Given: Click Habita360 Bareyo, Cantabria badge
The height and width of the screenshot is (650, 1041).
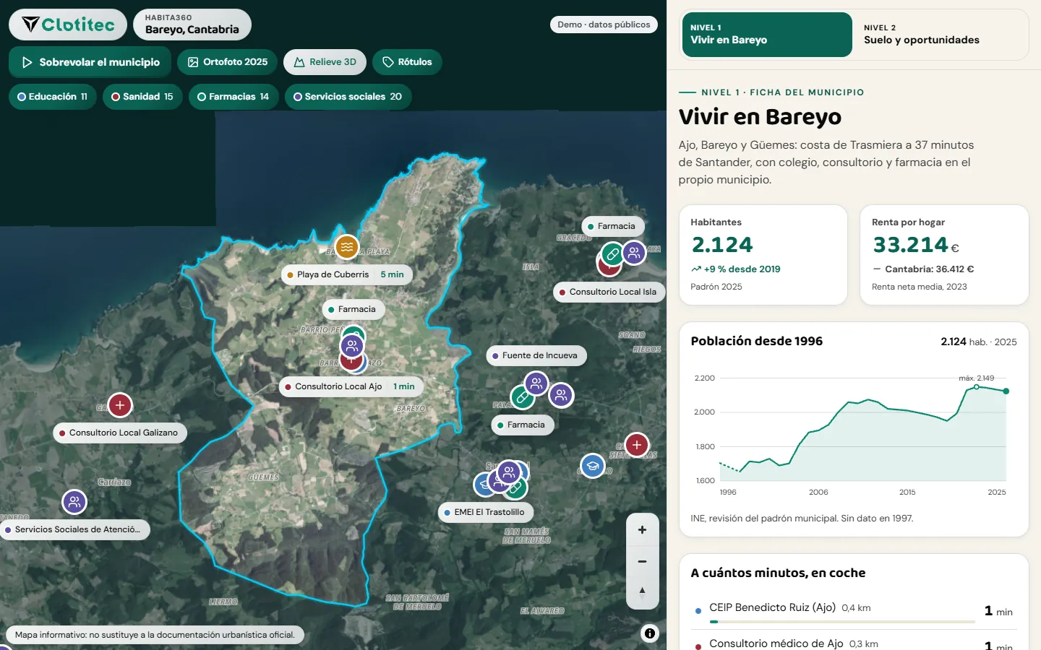Looking at the screenshot, I should tap(192, 25).
